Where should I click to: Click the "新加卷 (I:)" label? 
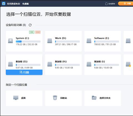[x=99, y=62]
